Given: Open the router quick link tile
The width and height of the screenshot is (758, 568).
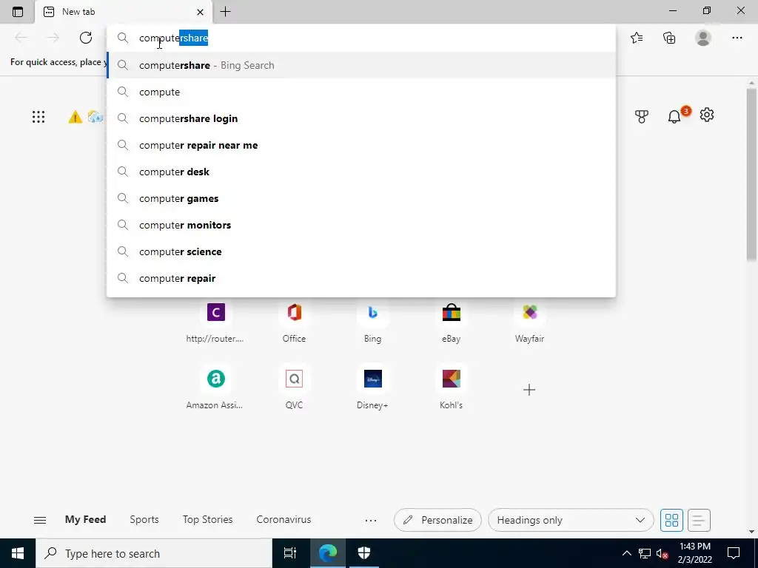Looking at the screenshot, I should point(215,322).
